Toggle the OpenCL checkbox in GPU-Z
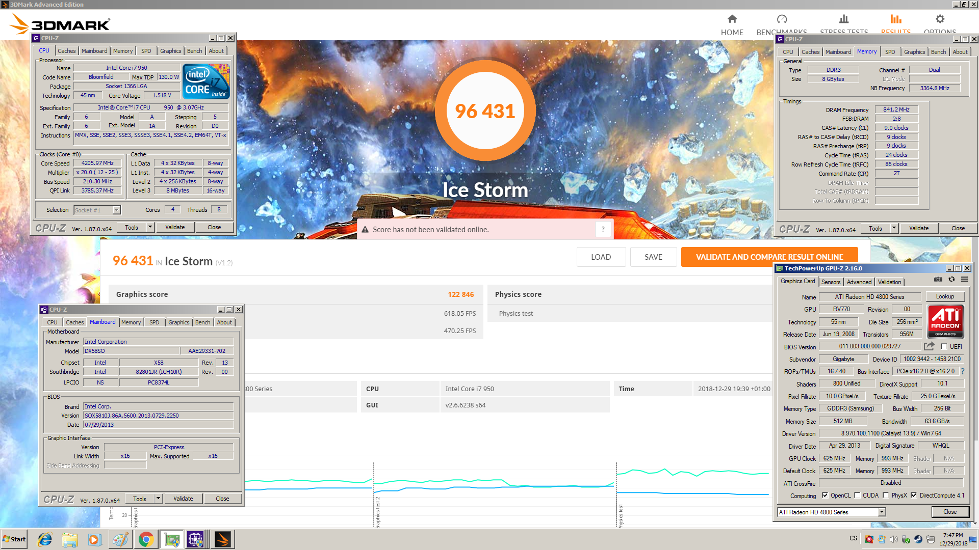The image size is (979, 550). click(x=825, y=496)
